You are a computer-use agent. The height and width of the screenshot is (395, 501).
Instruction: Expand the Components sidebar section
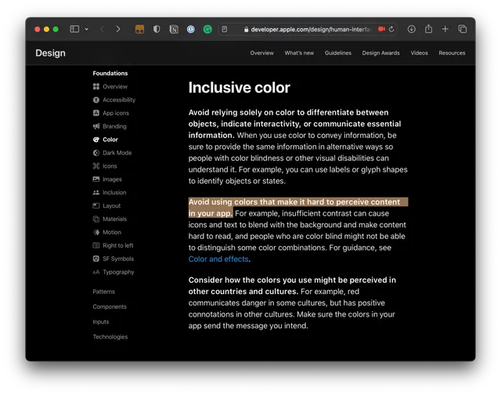point(110,306)
